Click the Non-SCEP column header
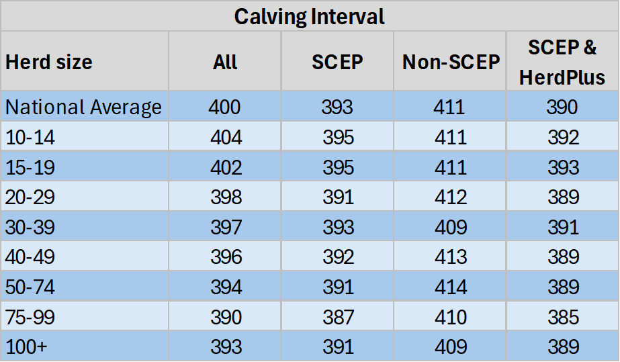The width and height of the screenshot is (620, 362). pyautogui.click(x=451, y=62)
